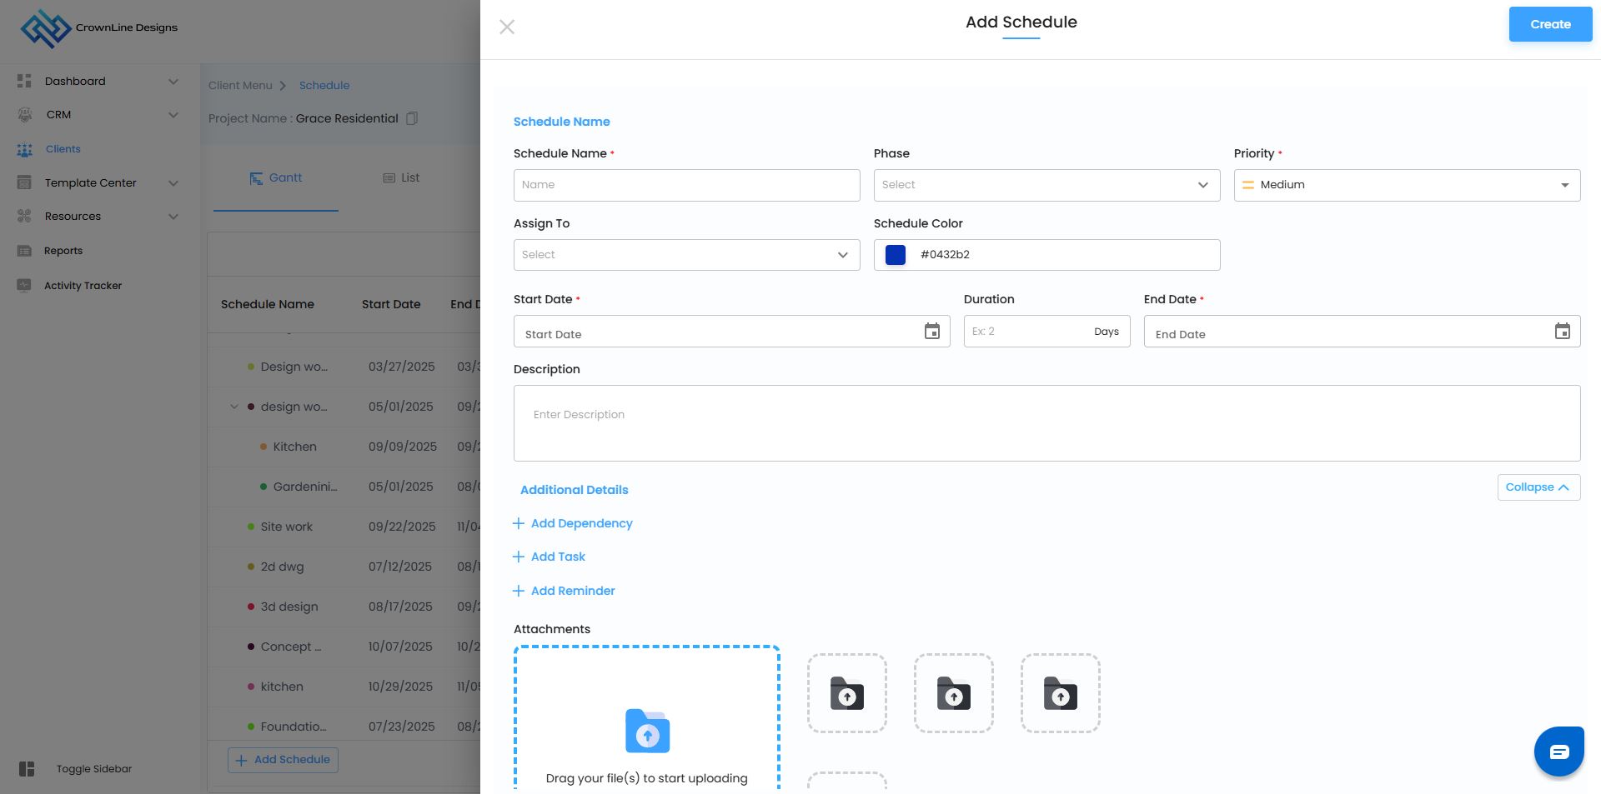
Task: Collapse the Additional Details section
Action: pyautogui.click(x=1538, y=487)
